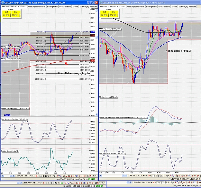Image resolution: width=201 pixels, height=188 pixels.
Task: Open M15 timeframe dropdown in 15 min toolbar
Action: (x=139, y=175)
